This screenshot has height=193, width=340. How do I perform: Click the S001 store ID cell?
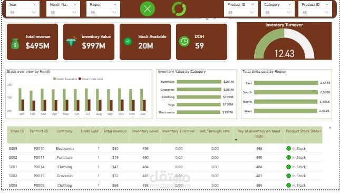click(13, 167)
